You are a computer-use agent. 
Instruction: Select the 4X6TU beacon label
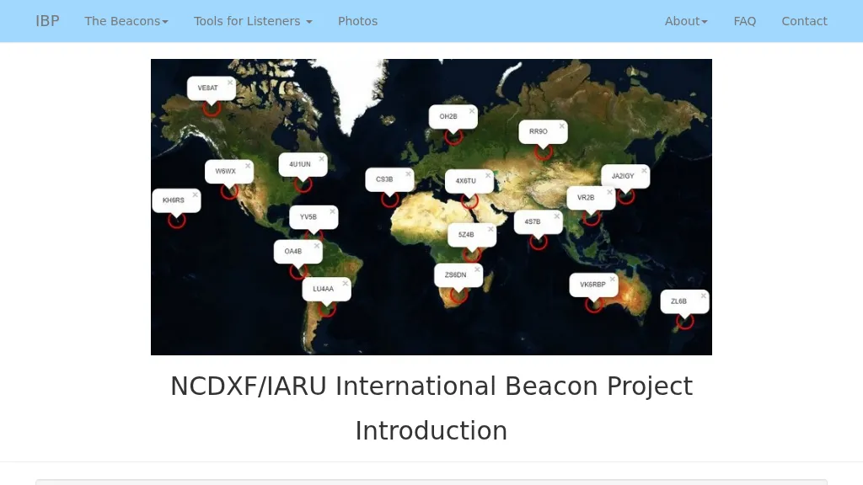click(x=465, y=181)
